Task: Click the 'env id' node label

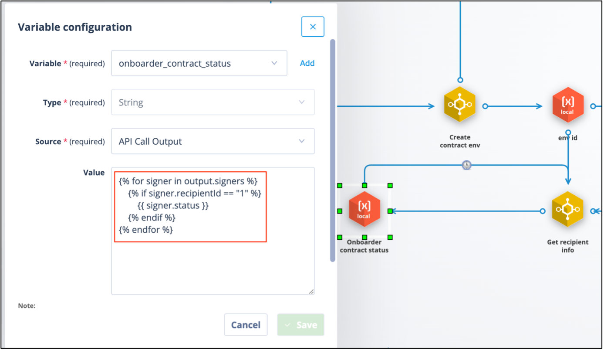Action: pyautogui.click(x=567, y=138)
